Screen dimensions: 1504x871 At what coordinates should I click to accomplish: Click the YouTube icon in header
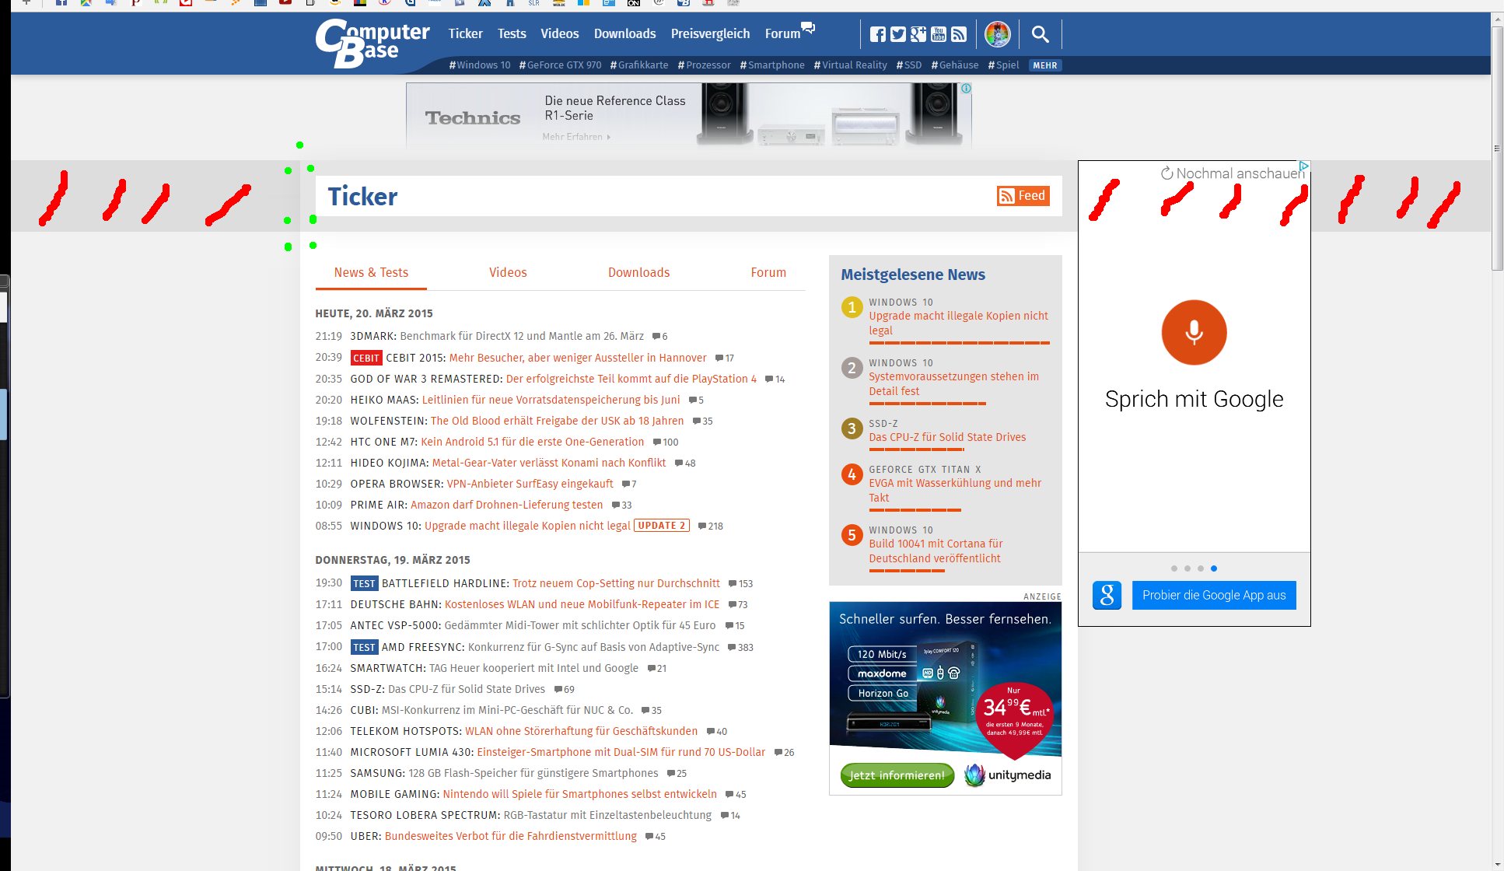(x=939, y=34)
